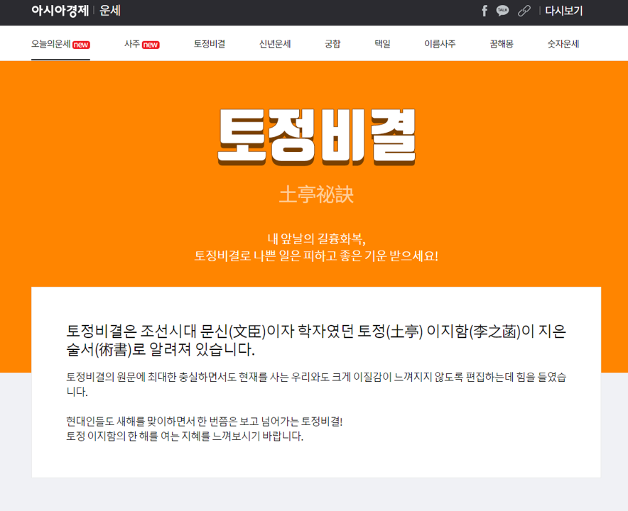Click the new badge next to 오늘의운세
The height and width of the screenshot is (511, 628).
point(80,43)
